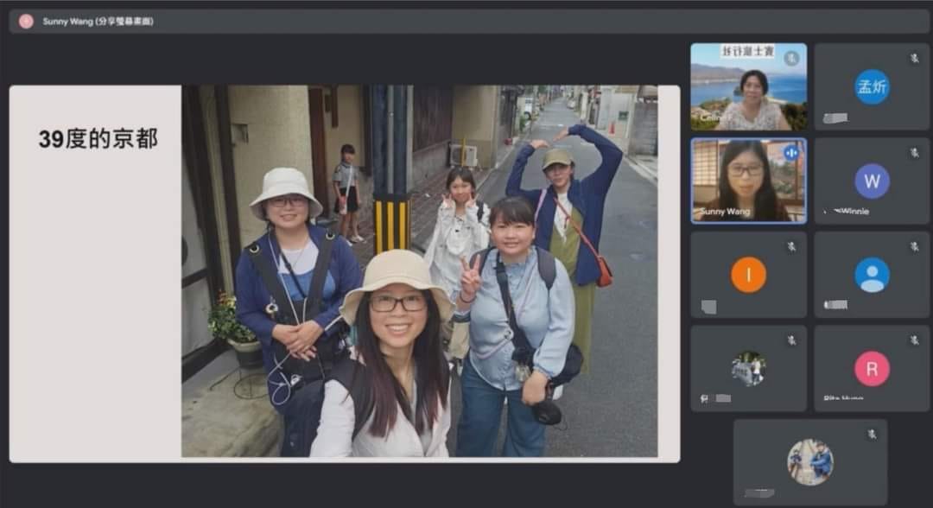Click muted mic icon on 孟妡 tile
This screenshot has height=508, width=933.
tap(914, 58)
